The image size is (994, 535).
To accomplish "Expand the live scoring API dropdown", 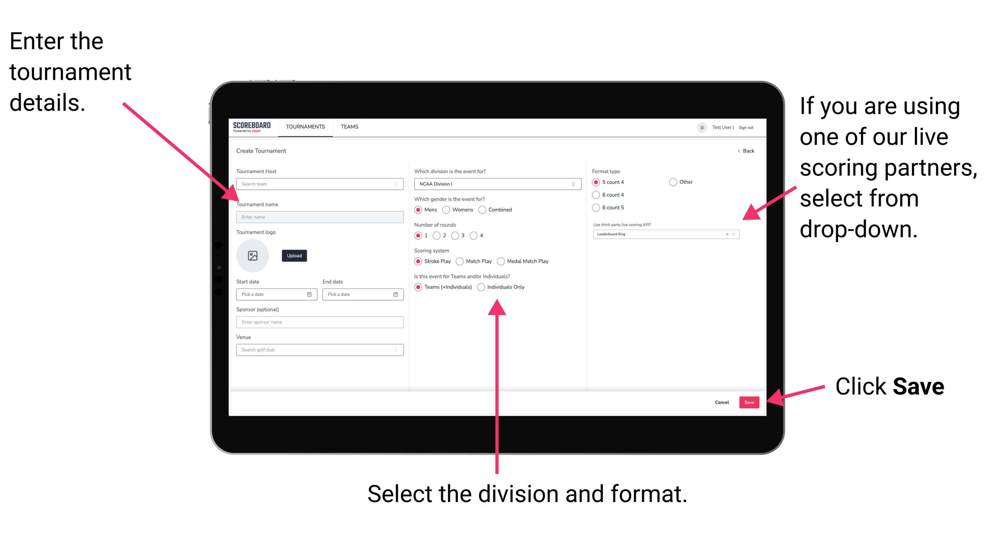I will point(733,235).
